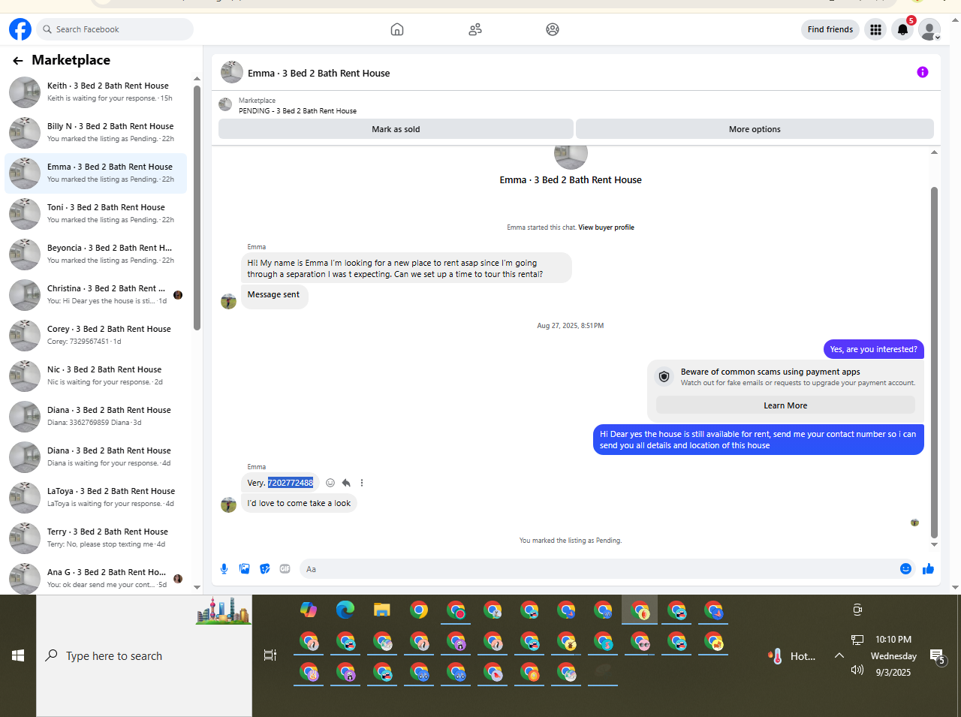Open the taskbar clock showing 10:10 PM

pos(893,655)
